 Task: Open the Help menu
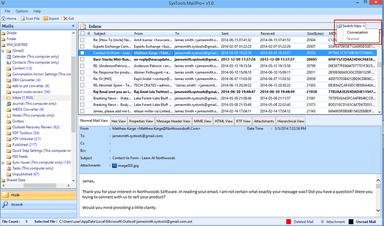(x=37, y=11)
